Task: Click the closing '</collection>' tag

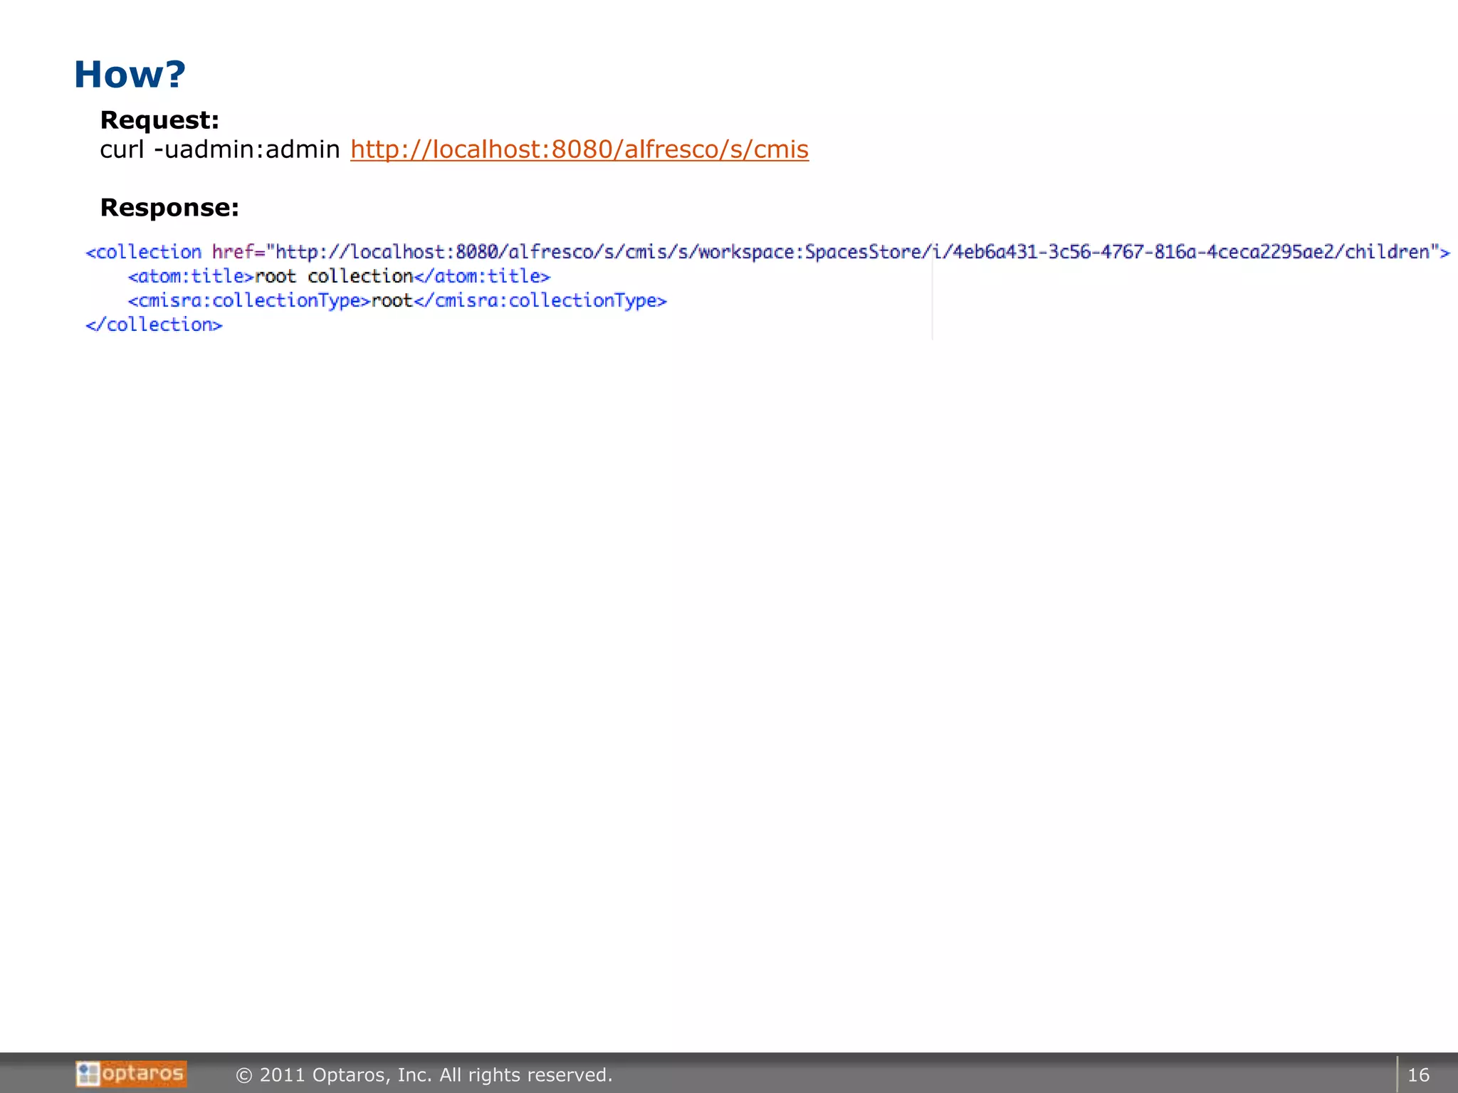Action: point(154,324)
